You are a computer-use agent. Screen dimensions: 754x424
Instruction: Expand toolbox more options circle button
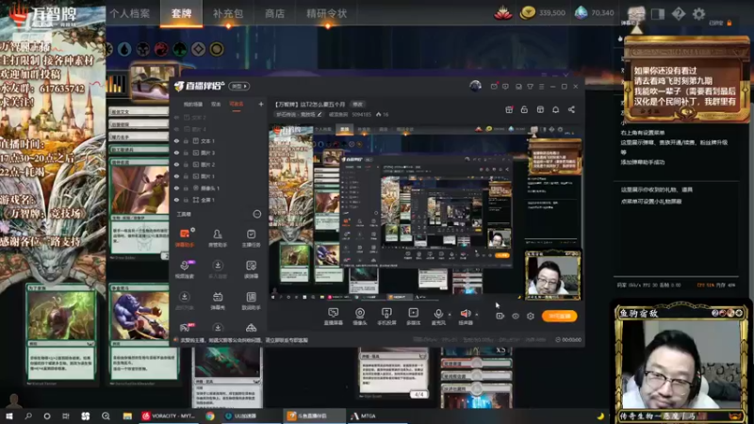point(257,214)
